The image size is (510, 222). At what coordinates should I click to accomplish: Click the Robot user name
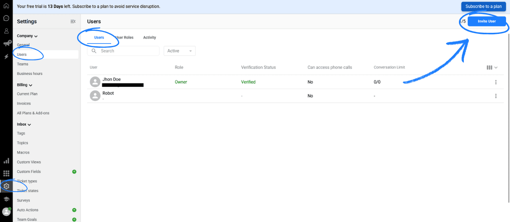coord(108,93)
